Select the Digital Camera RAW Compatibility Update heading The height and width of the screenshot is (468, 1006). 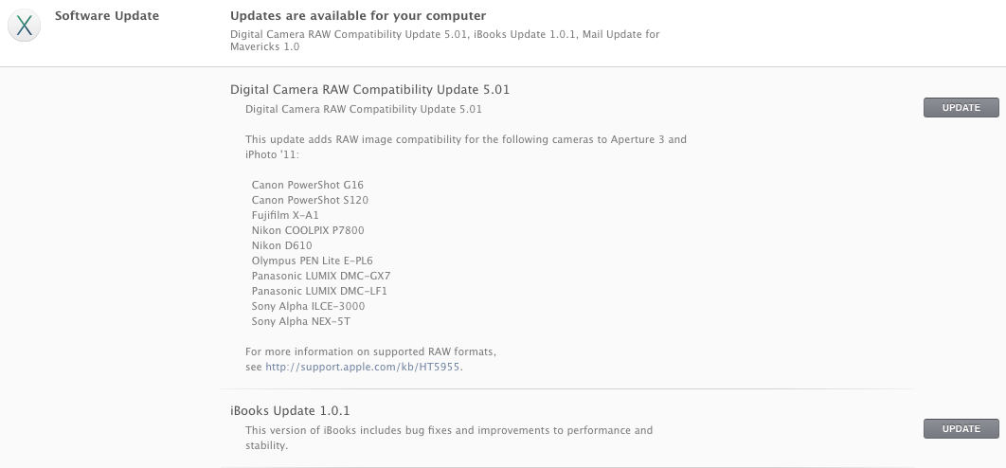click(369, 90)
